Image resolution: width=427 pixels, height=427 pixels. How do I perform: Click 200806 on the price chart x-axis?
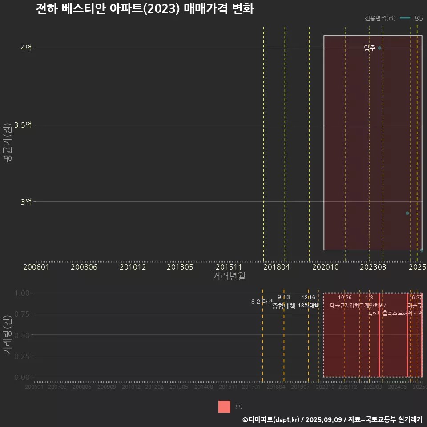click(84, 267)
